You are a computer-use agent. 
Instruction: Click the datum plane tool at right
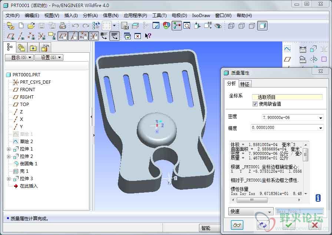[287, 59]
